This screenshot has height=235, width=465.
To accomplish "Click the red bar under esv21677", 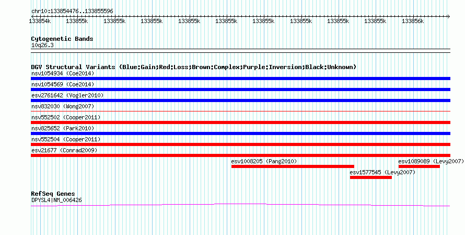I will pos(240,155).
